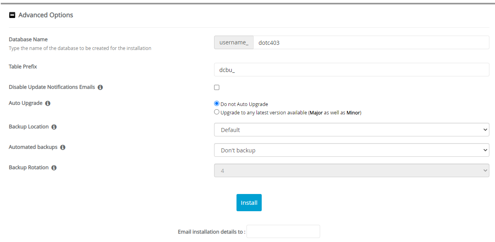This screenshot has width=495, height=242.
Task: Select the Do not Auto Upgrade option
Action: click(x=216, y=103)
